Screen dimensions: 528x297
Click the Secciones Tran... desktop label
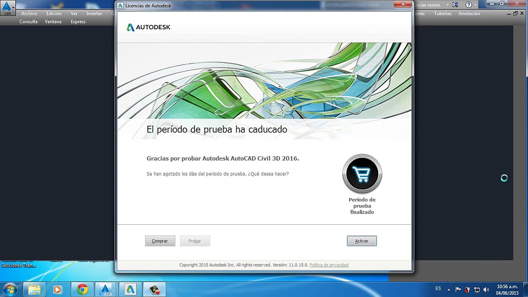point(19,265)
